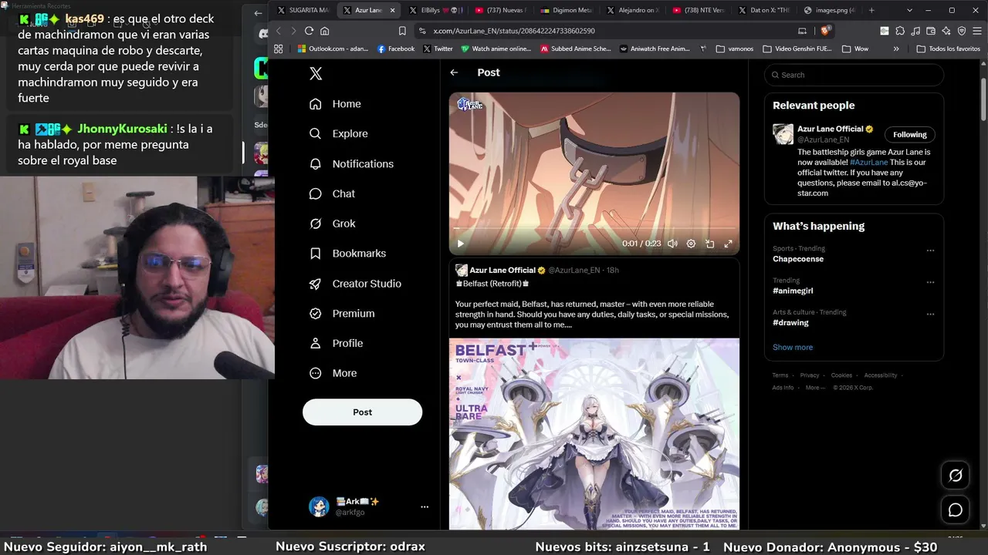The height and width of the screenshot is (555, 988).
Task: Open a new browser tab
Action: (x=871, y=10)
